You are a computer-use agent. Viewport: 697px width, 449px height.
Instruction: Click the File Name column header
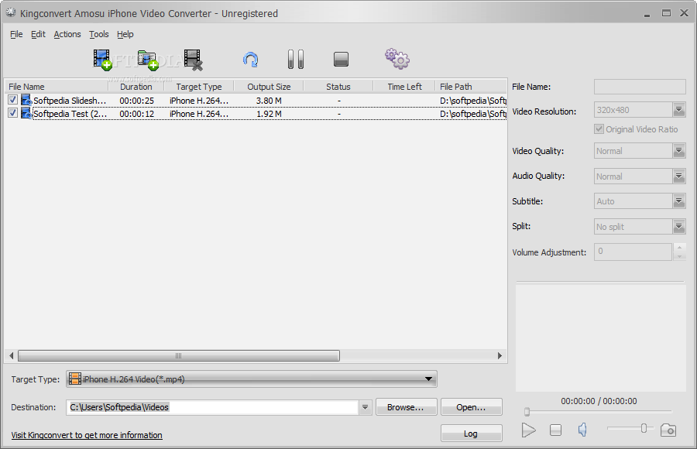click(x=56, y=87)
